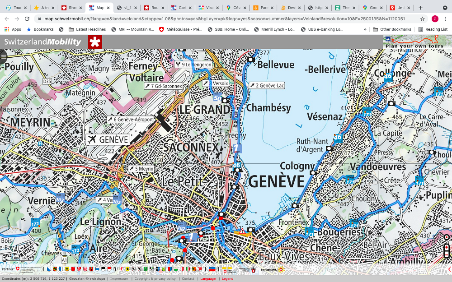
Task: Click the Legend link in footer
Action: (x=227, y=279)
